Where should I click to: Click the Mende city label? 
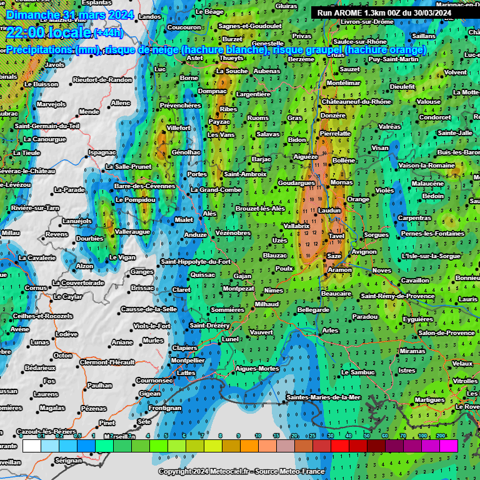[x=89, y=112]
